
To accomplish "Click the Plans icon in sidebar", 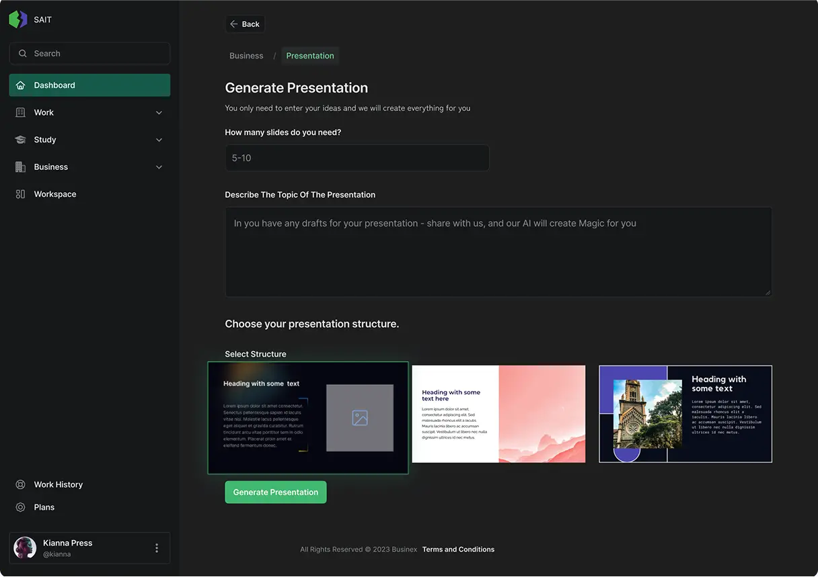I will 20,507.
